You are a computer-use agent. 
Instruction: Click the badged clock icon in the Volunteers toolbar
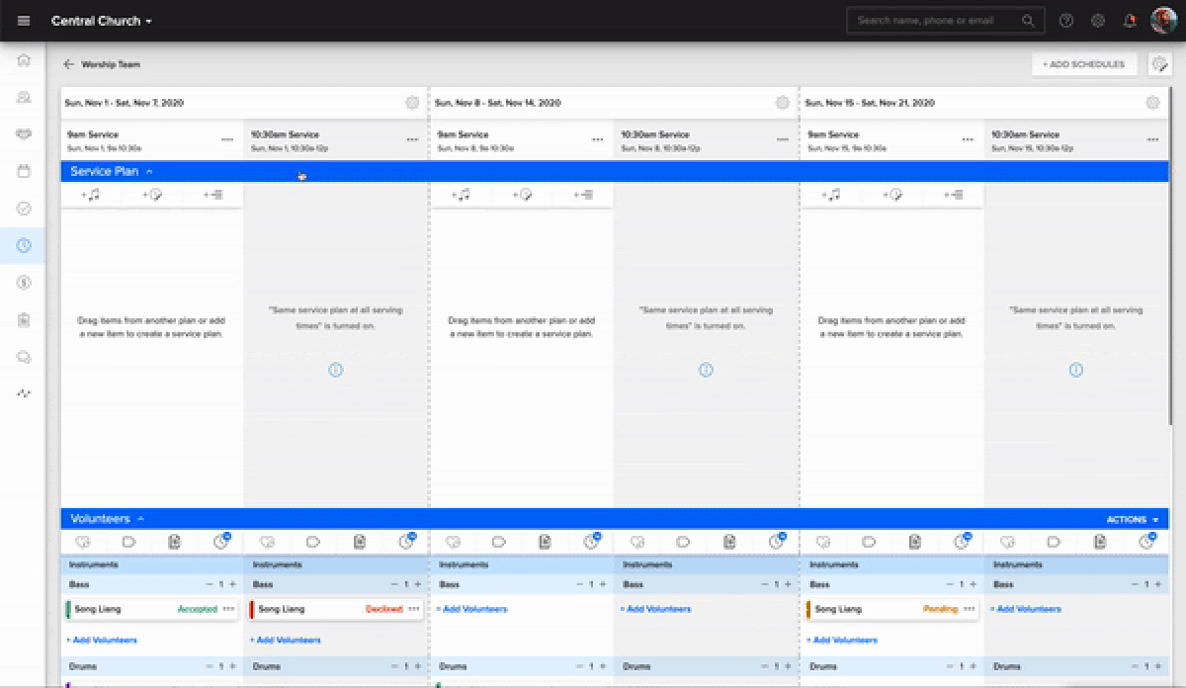tap(221, 542)
